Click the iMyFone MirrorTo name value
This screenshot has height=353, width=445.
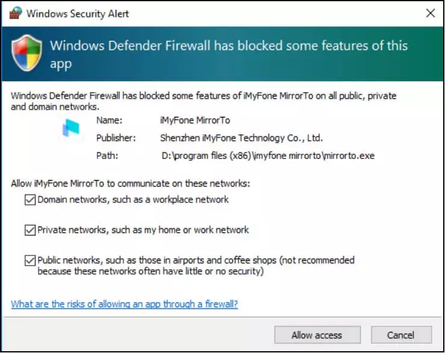195,120
